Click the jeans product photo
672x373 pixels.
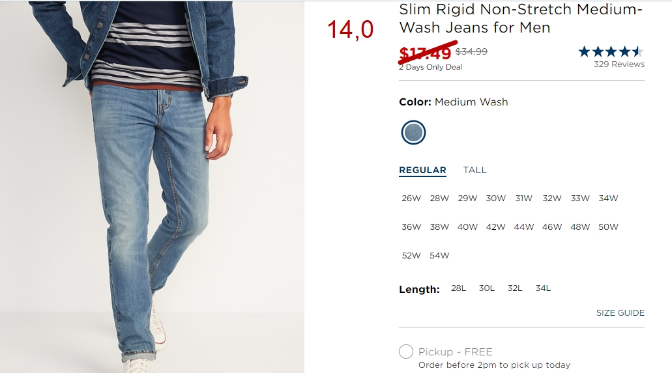click(152, 187)
